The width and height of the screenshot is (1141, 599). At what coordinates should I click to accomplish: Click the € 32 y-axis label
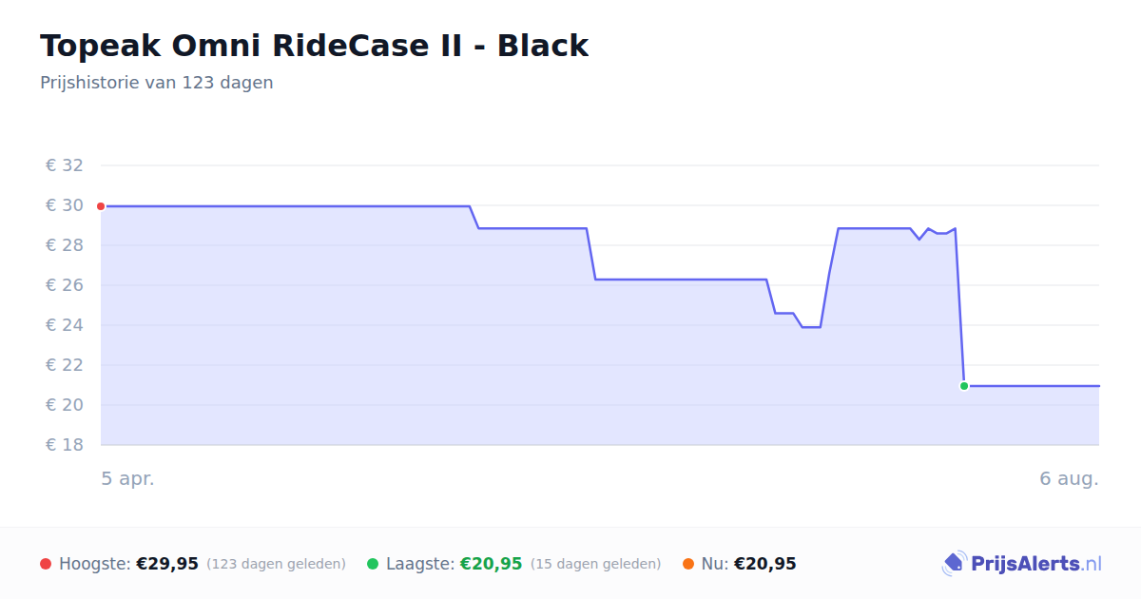tap(65, 165)
